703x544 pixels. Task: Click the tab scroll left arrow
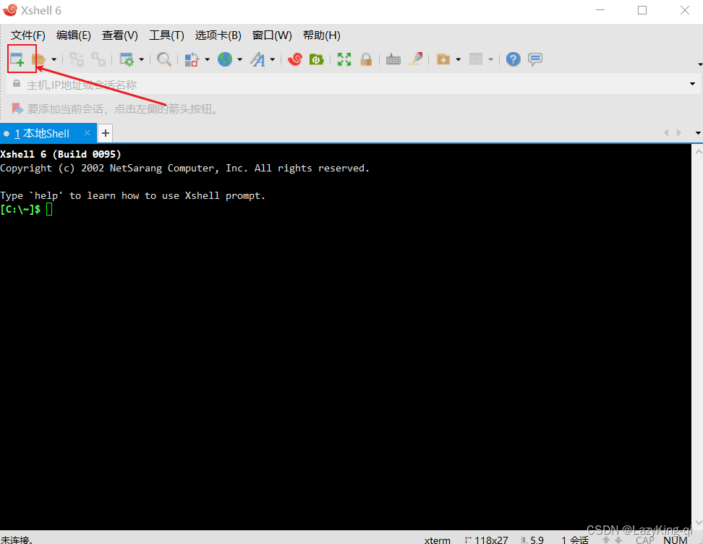[666, 133]
